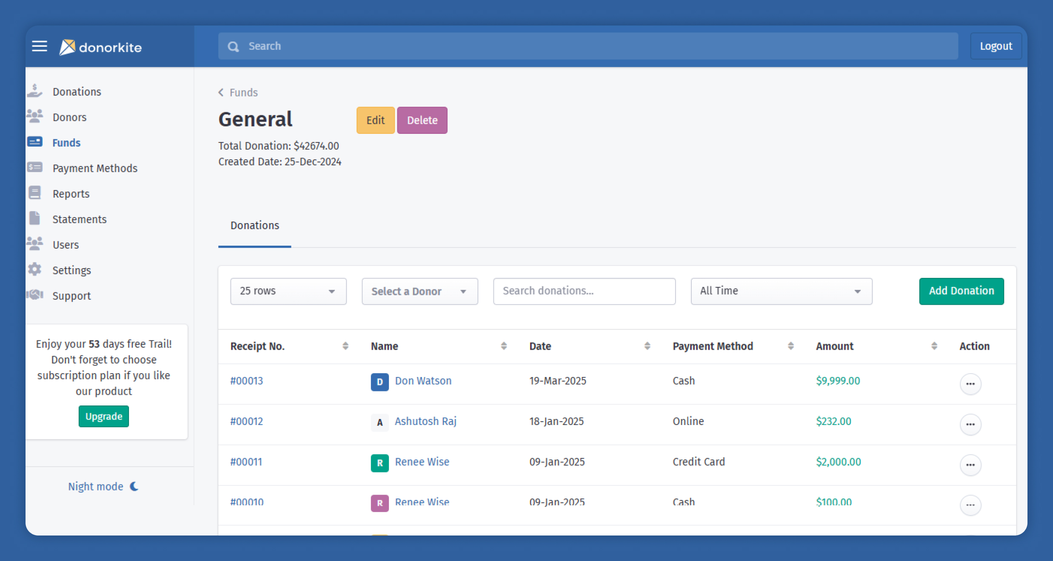Viewport: 1053px width, 561px height.
Task: Expand the Select a Donor dropdown
Action: click(419, 291)
